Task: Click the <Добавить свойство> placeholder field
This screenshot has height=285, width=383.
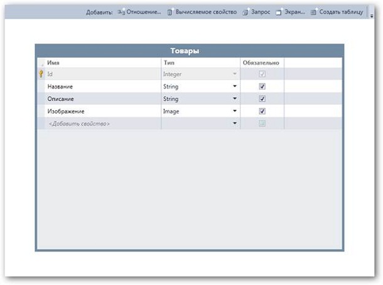Action: tap(102, 124)
